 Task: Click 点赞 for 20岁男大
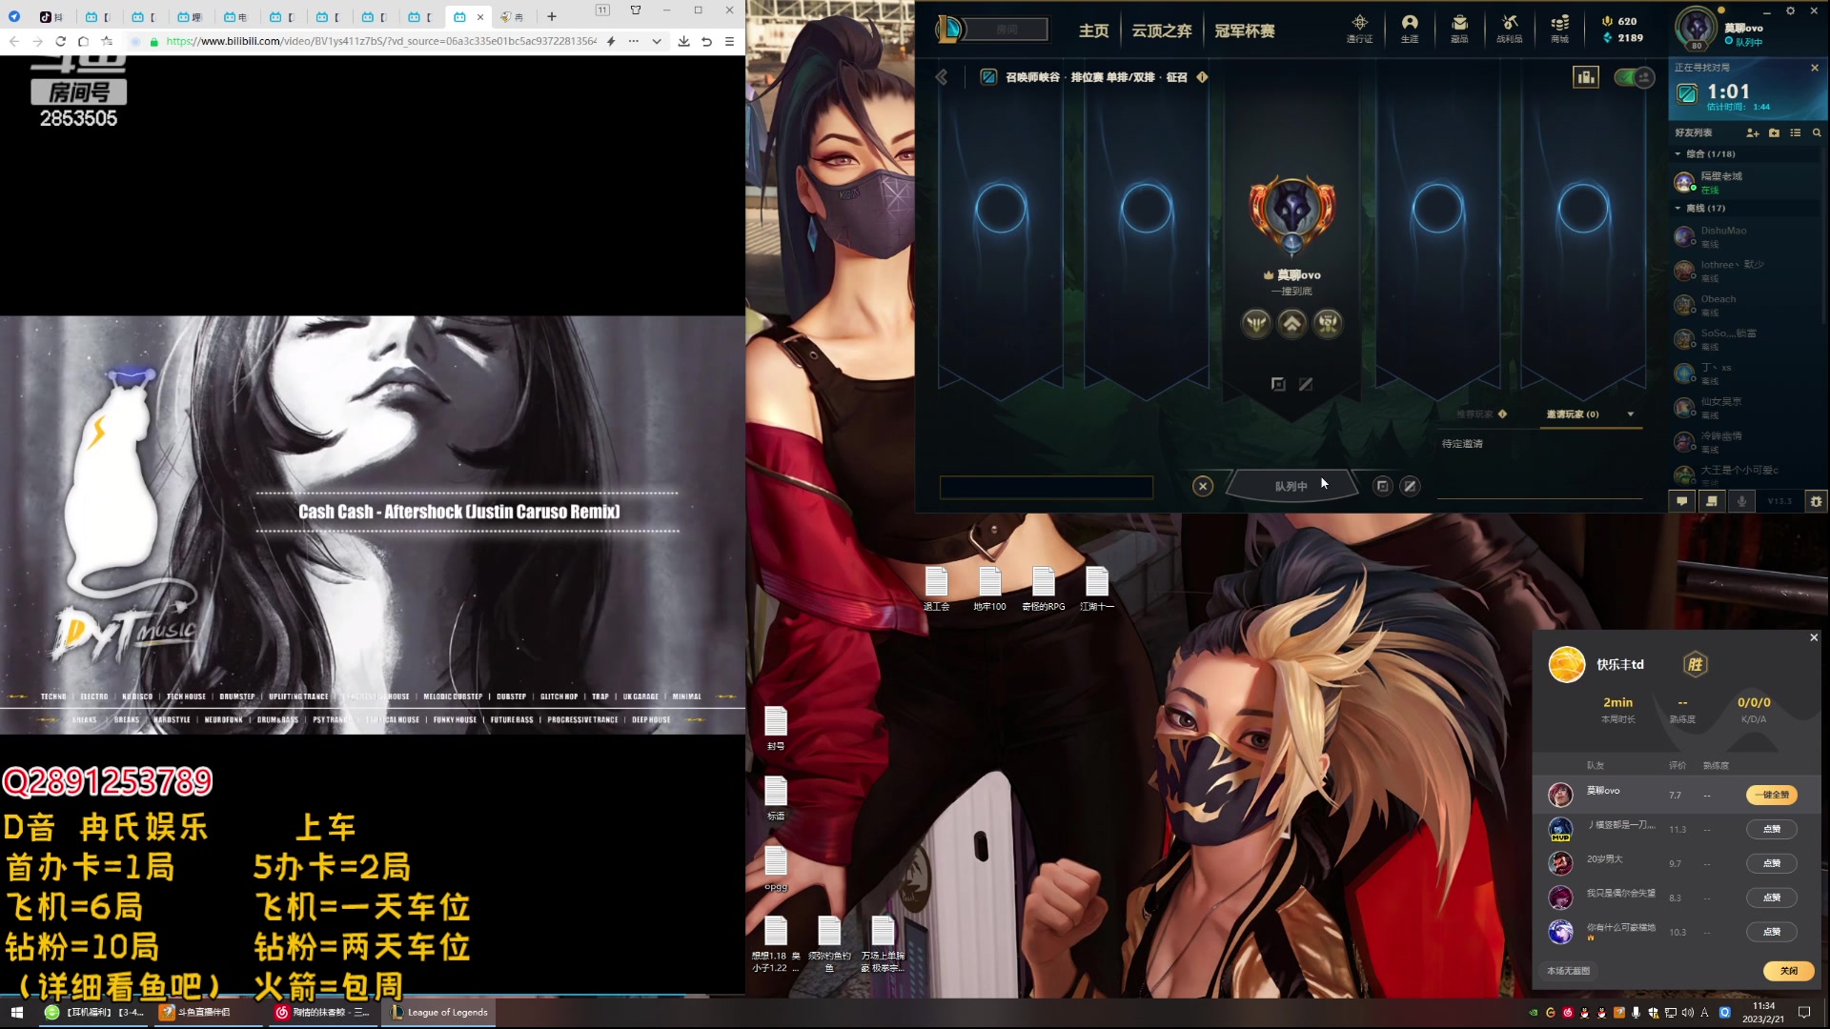pyautogui.click(x=1772, y=863)
